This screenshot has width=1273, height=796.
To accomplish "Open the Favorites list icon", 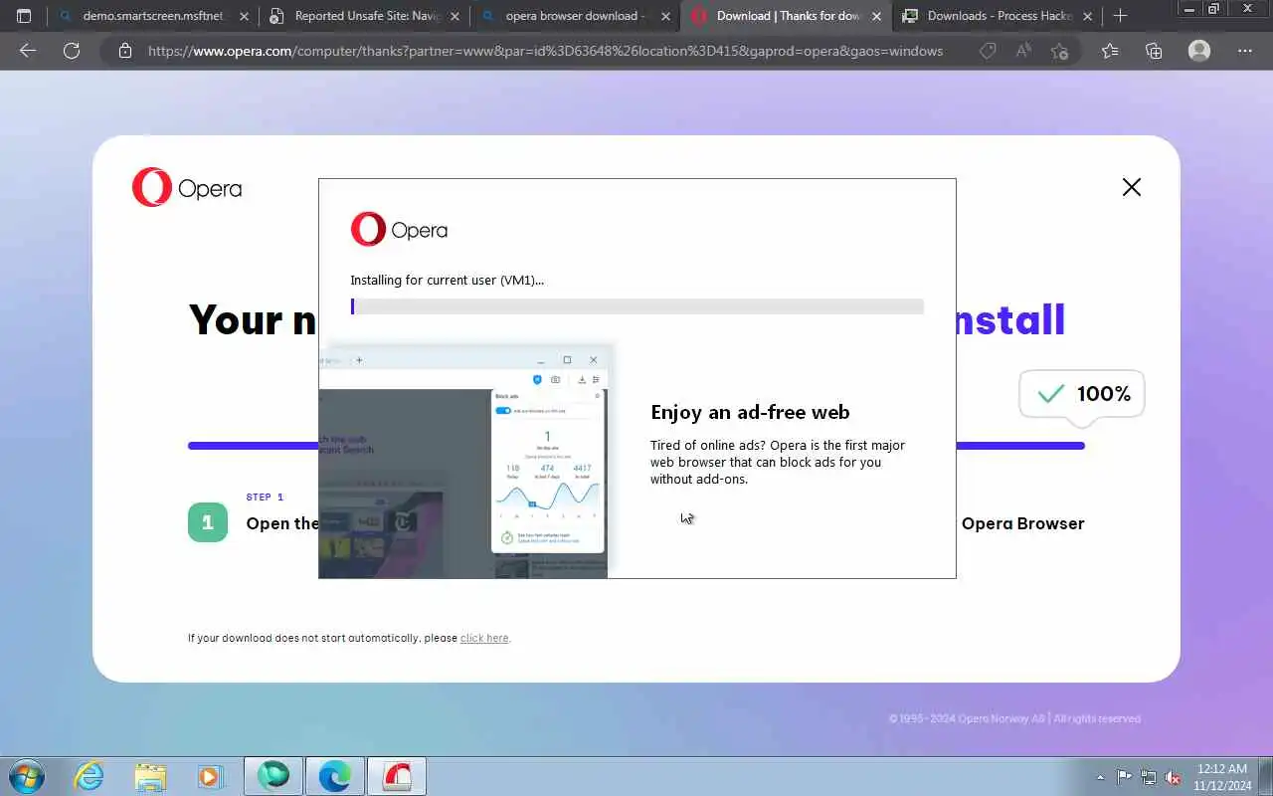I will coord(1110,51).
